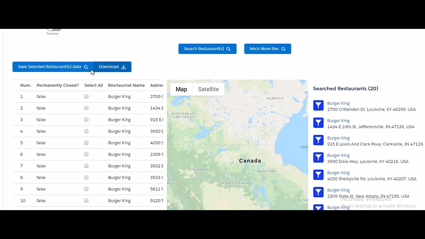This screenshot has height=239, width=425.
Task: Check the box in row 9
Action: pos(86,189)
